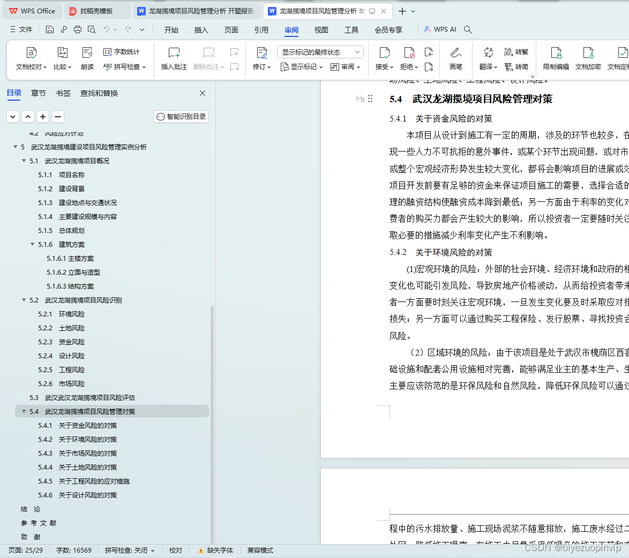
Task: Open the 文档校对 proofreading tool
Action: click(31, 58)
